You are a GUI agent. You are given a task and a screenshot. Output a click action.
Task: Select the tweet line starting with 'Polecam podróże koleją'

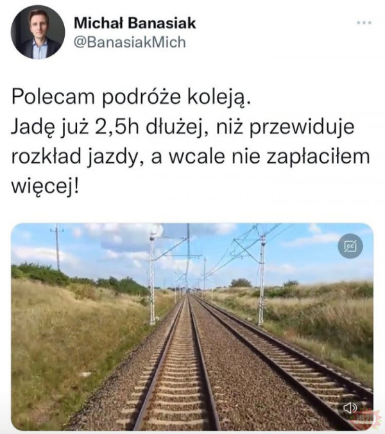point(131,97)
